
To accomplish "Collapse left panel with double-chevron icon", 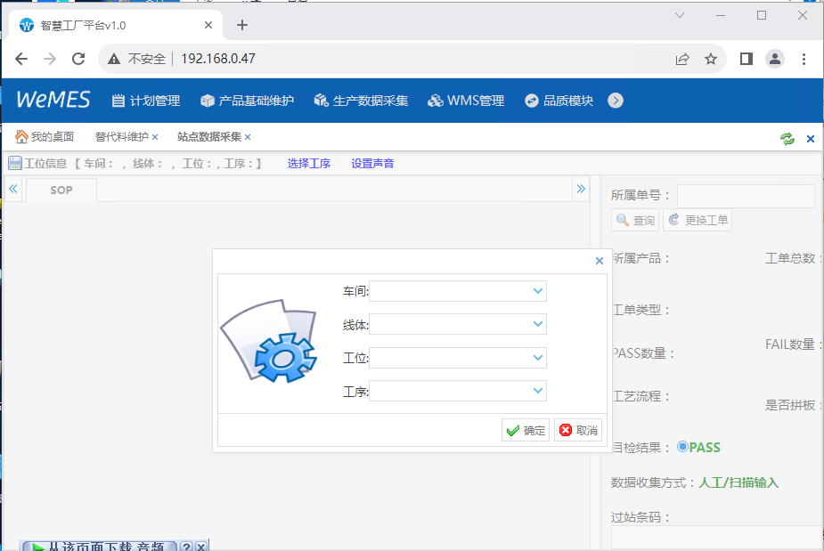I will coord(13,189).
